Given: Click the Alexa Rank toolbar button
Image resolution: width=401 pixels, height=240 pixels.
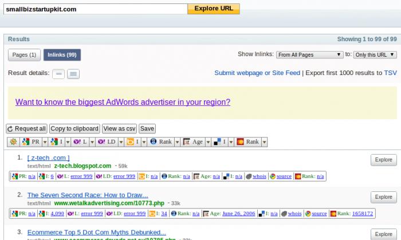Looking at the screenshot, I should coord(161,142).
